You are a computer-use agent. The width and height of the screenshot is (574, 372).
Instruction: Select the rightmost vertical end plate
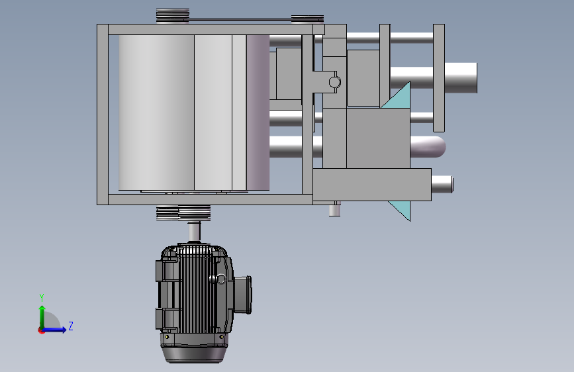click(x=439, y=78)
